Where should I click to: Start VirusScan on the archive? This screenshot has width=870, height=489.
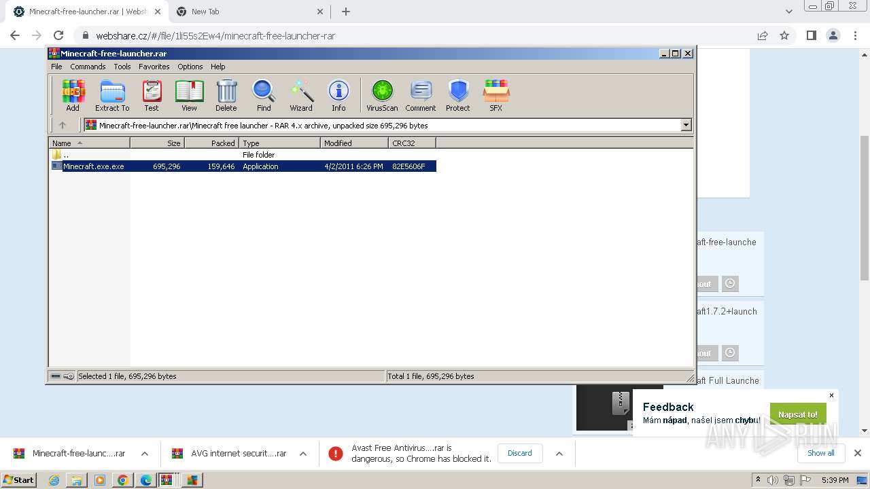click(x=382, y=95)
